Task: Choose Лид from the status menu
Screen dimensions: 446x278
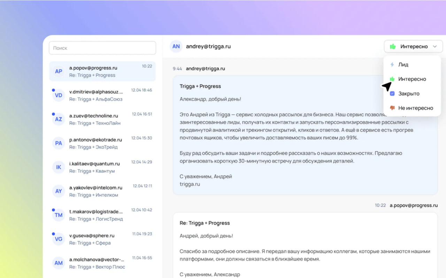Action: pos(403,65)
